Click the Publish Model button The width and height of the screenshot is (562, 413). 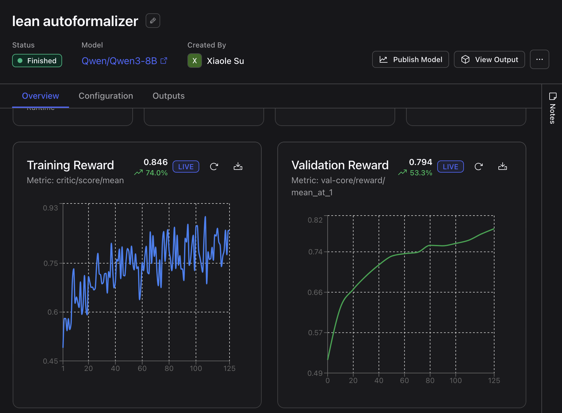[410, 60]
